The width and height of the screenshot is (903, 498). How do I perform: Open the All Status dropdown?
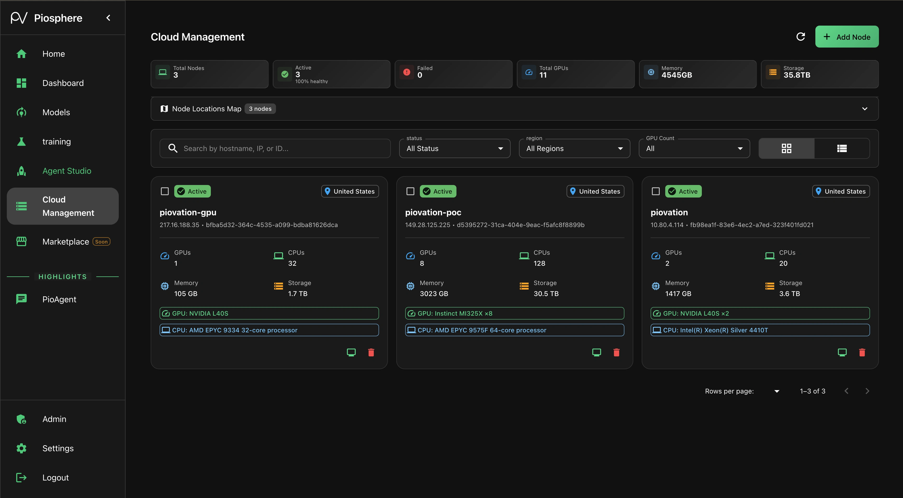454,148
